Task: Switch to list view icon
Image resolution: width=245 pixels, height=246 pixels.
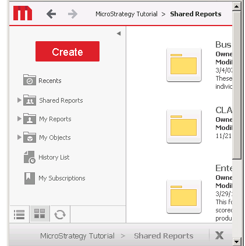Action: [19, 215]
